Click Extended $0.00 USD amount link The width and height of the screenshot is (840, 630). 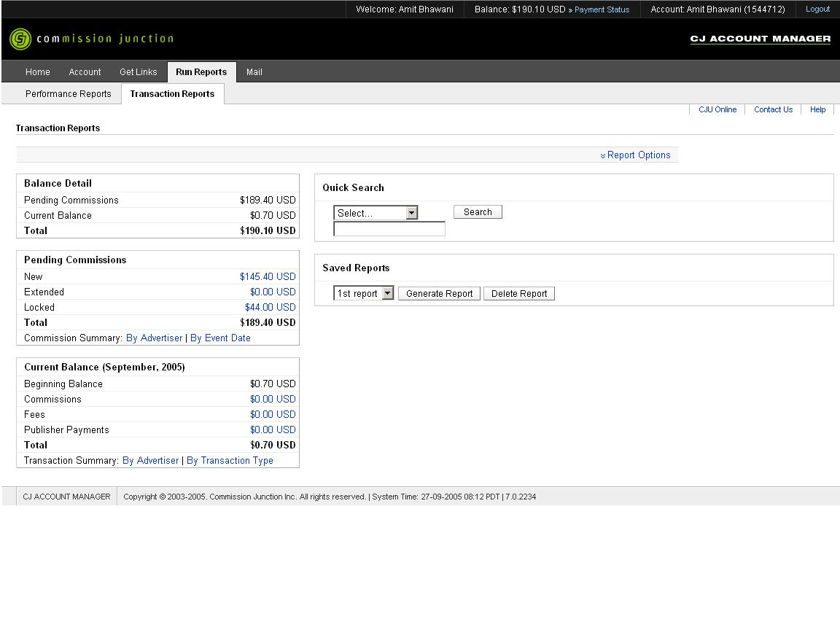(x=273, y=292)
